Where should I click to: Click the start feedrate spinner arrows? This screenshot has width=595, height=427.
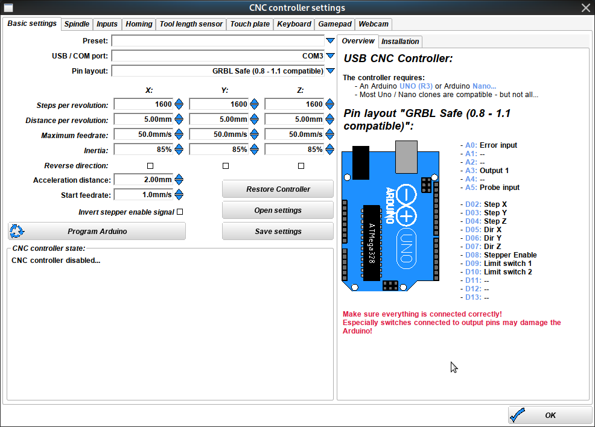coord(179,195)
